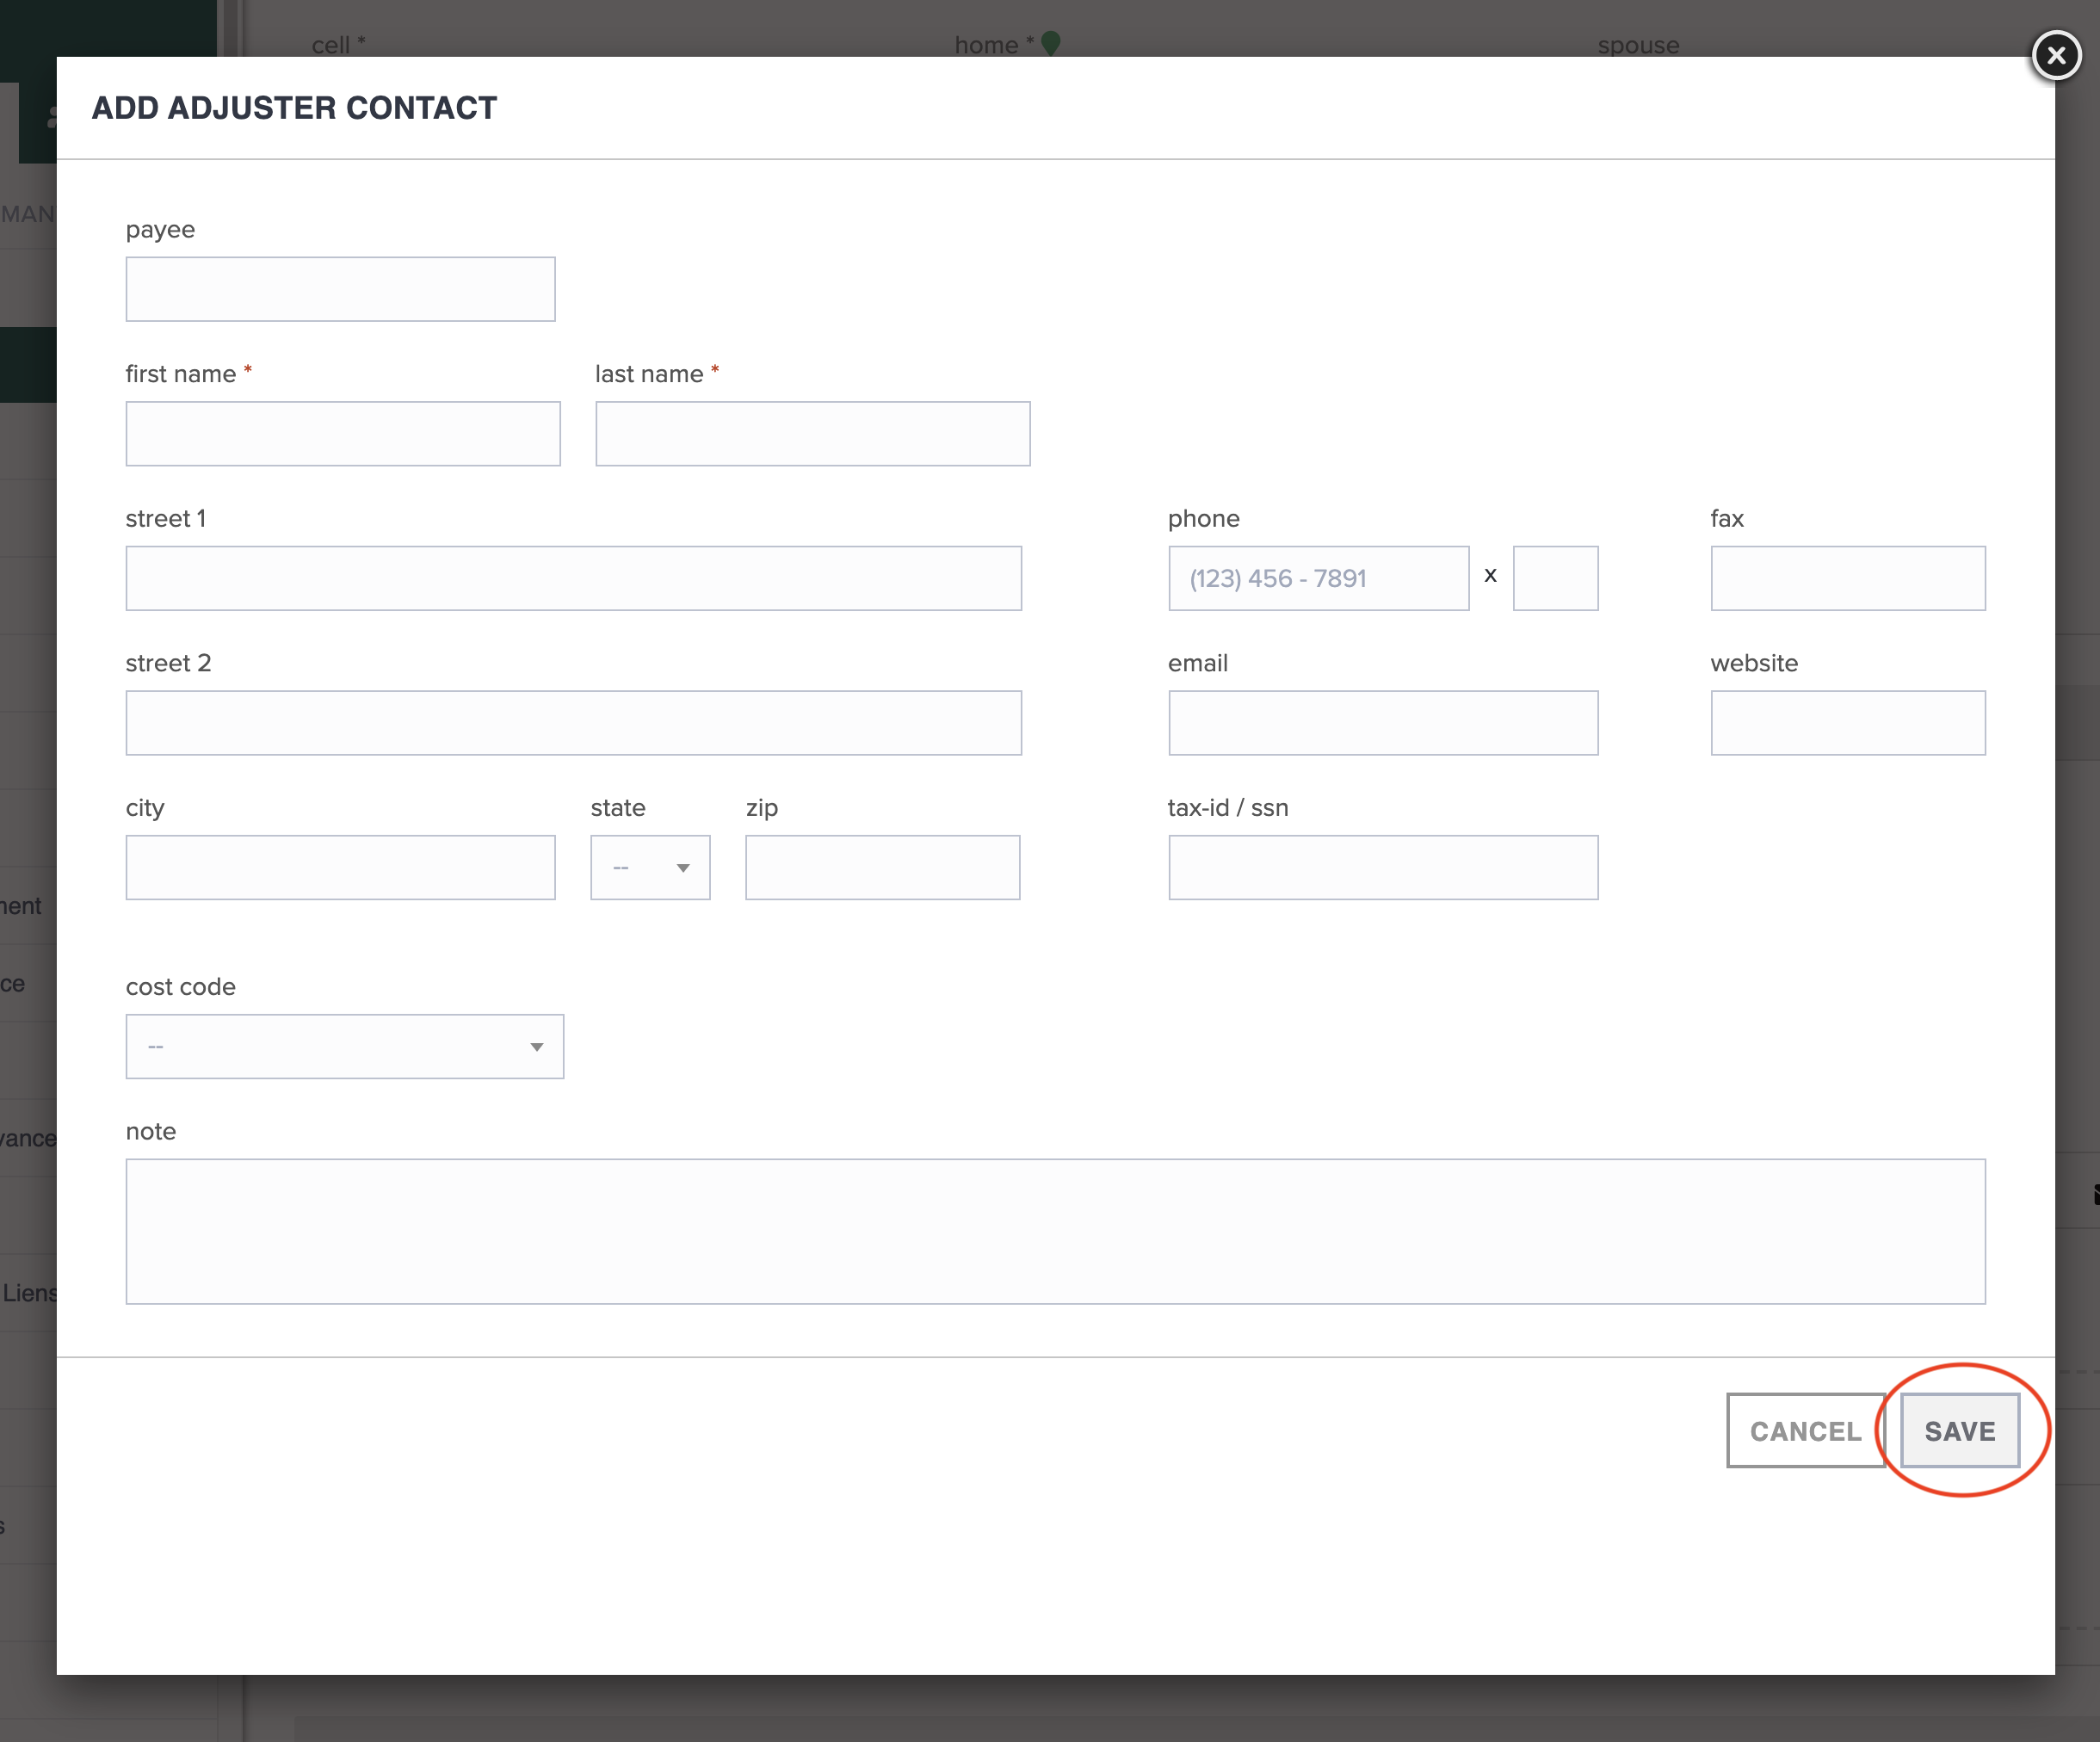Image resolution: width=2100 pixels, height=1742 pixels.
Task: Open the cost code dropdown
Action: (x=344, y=1046)
